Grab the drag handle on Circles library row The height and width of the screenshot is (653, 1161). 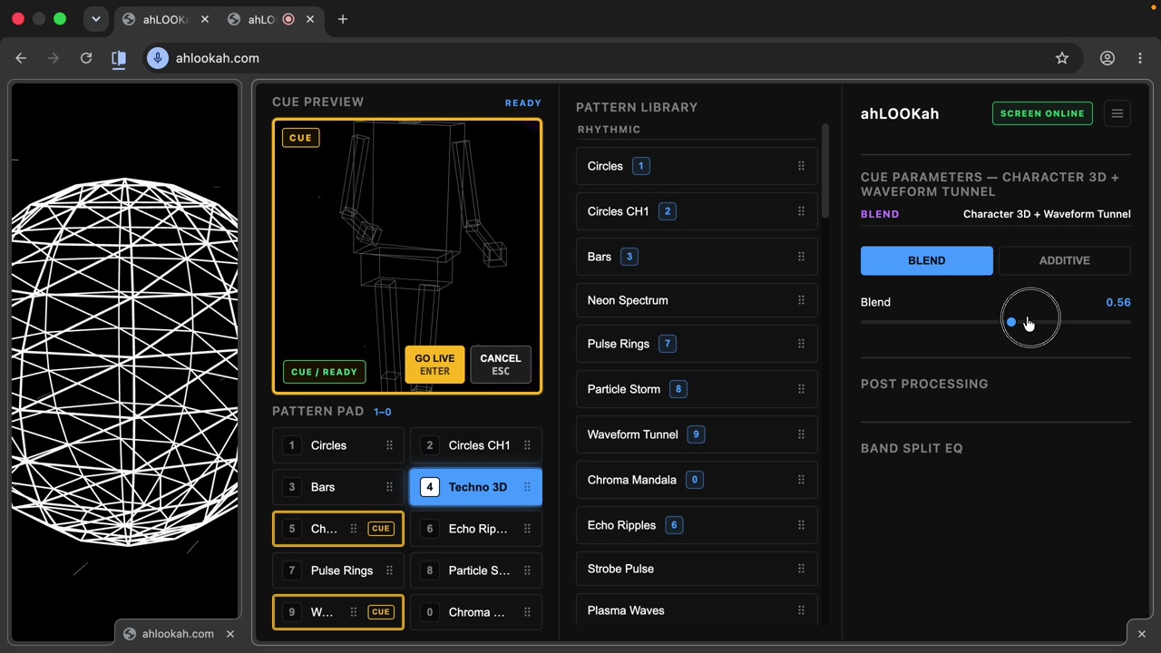coord(801,166)
